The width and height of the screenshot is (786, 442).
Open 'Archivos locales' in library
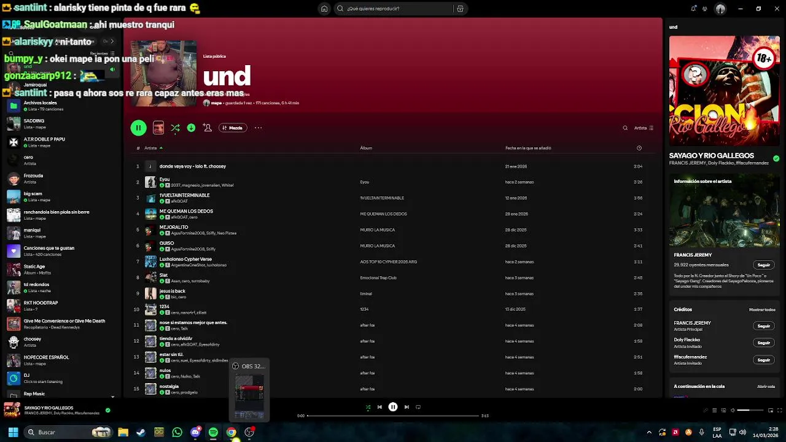[x=61, y=106]
